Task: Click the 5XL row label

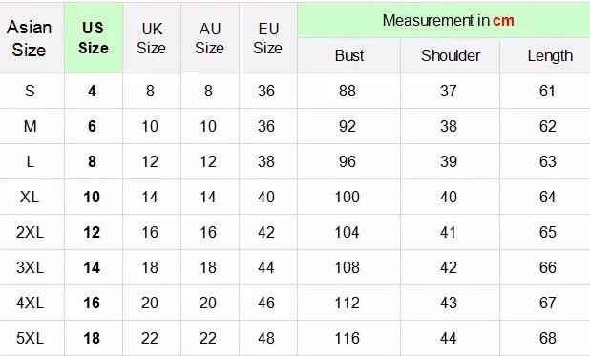Action: click(x=31, y=338)
